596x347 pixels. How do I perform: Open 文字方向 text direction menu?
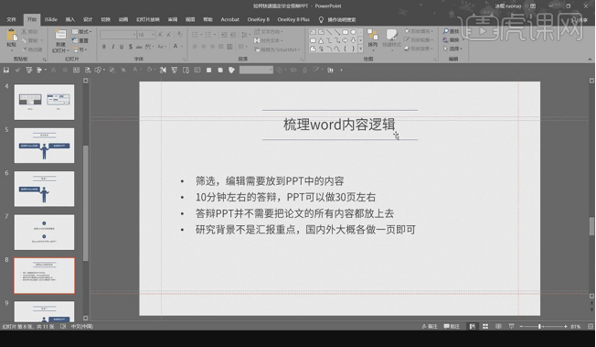[x=269, y=32]
